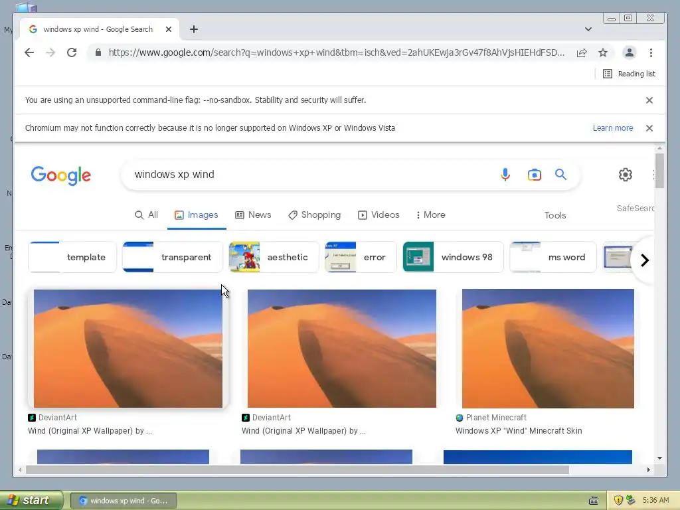Viewport: 680px width, 510px height.
Task: Start voice search with microphone
Action: click(505, 175)
